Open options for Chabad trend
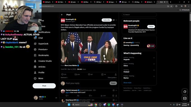 coord(154,70)
